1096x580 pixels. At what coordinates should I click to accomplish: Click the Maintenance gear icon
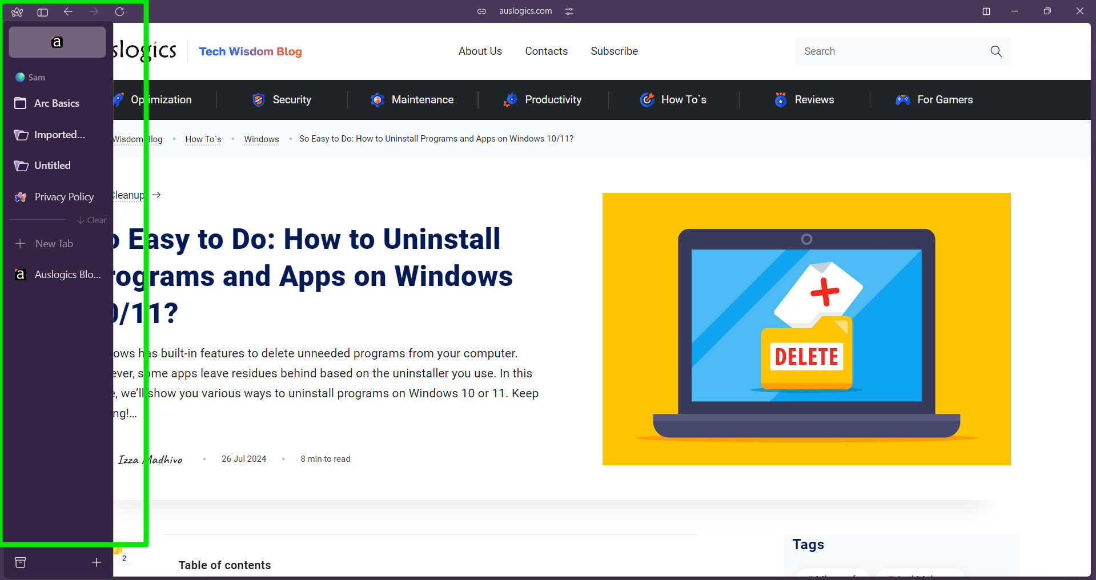coord(378,100)
